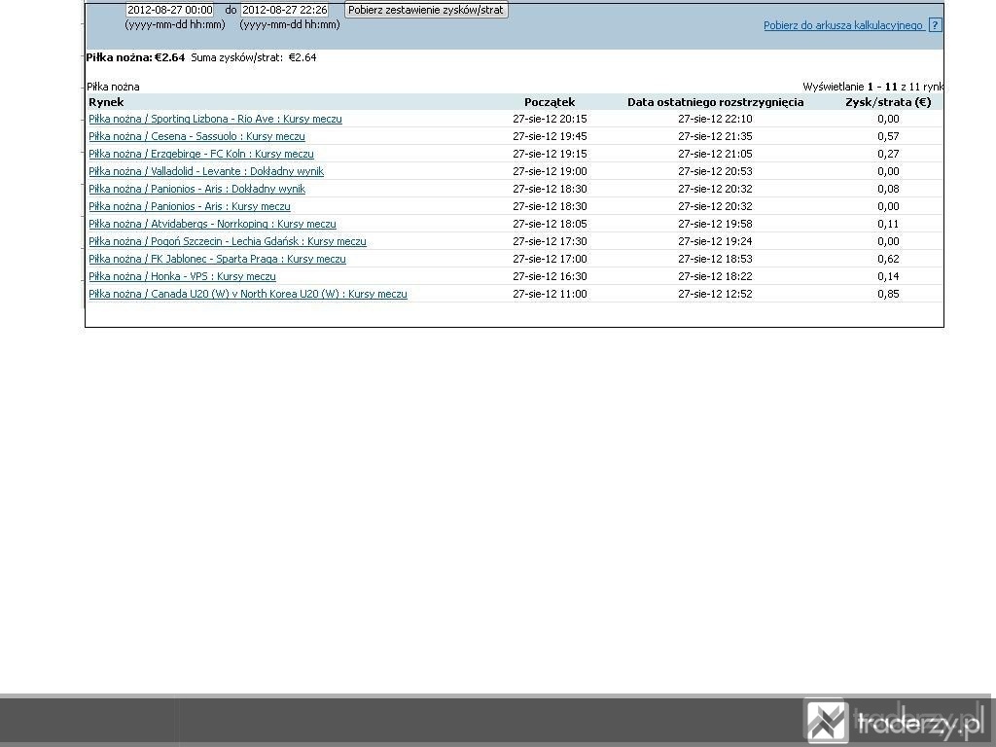Viewport: 996px width, 747px height.
Task: Click start time 27-sie-12 11:00
Action: click(550, 294)
